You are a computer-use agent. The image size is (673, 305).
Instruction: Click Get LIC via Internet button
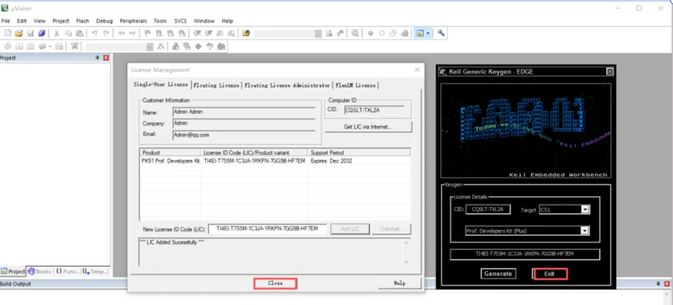click(x=368, y=127)
